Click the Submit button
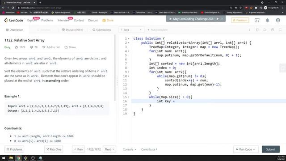286x161 pixels. click(271, 149)
